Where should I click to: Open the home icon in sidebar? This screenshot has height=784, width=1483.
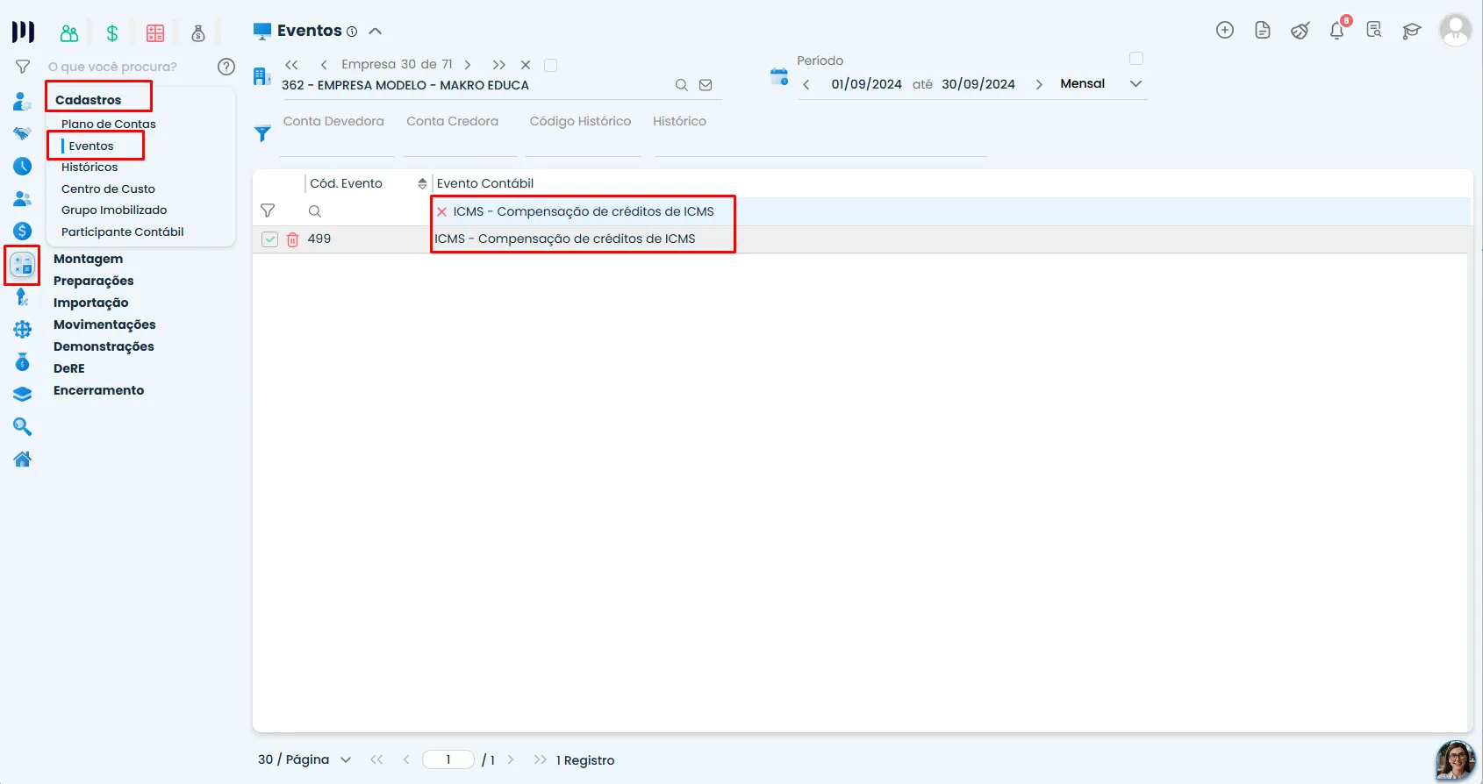tap(23, 460)
